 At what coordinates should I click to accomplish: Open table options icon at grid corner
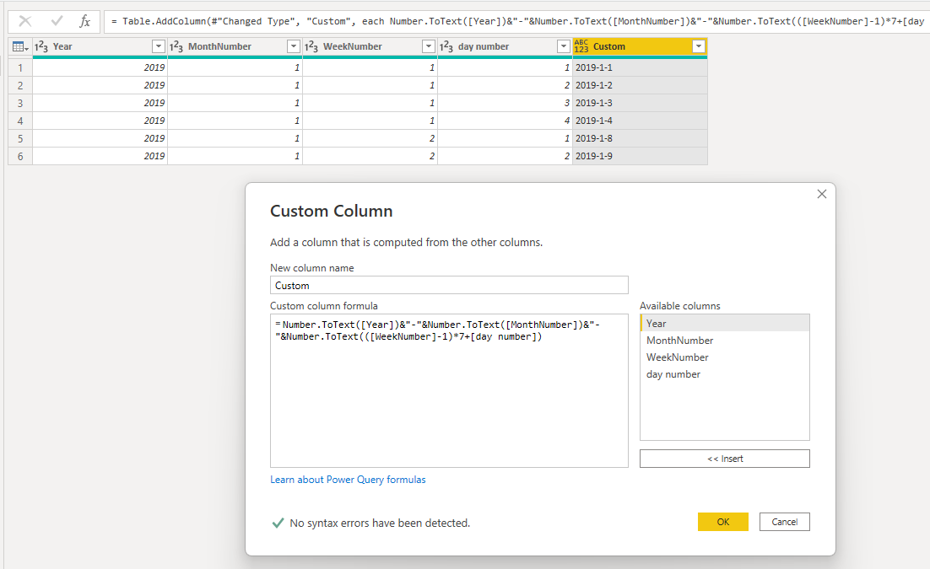click(x=20, y=46)
